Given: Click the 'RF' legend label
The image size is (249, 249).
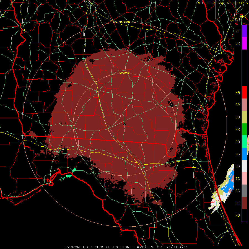Looking at the screenshot, I should [237, 31].
